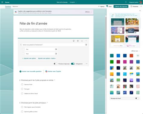Screen dimensions: 143x114
Task: Move question 1 down with the arrow
Action: [x=82, y=41]
